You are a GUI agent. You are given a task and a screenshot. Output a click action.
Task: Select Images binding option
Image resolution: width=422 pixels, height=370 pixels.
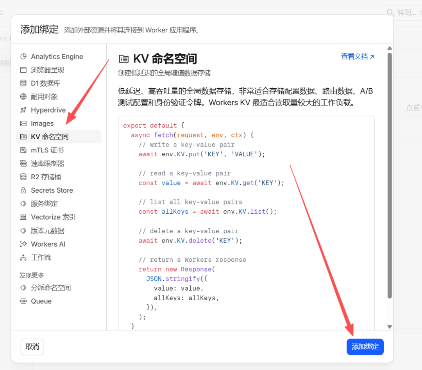58,123
